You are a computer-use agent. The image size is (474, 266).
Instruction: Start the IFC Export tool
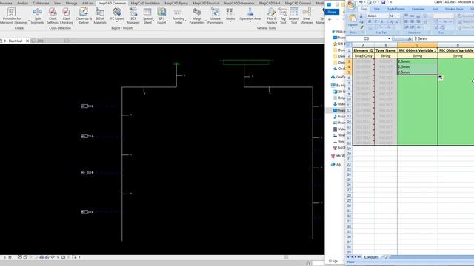pyautogui.click(x=117, y=14)
